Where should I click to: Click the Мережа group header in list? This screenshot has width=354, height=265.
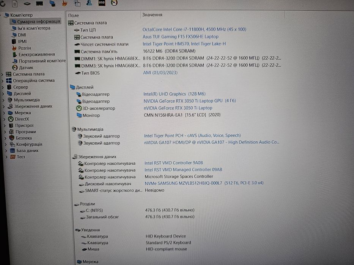click(88, 262)
